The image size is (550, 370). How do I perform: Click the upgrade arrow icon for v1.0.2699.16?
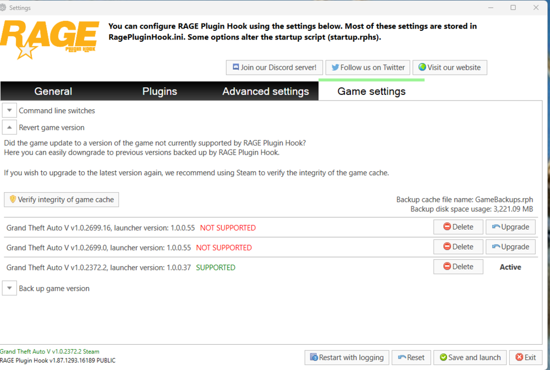(x=496, y=227)
